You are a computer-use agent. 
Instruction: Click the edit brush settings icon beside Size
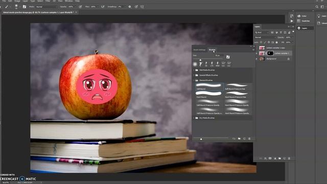click(x=228, y=57)
